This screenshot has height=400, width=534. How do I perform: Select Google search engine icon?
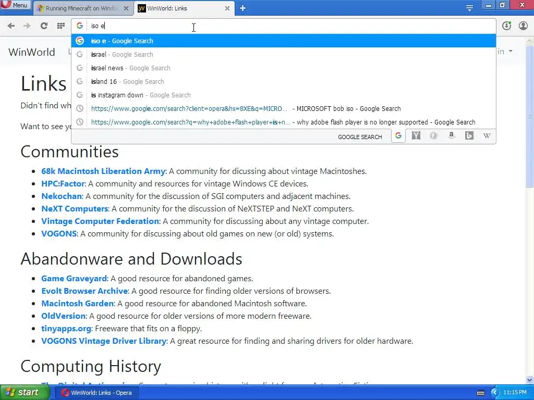pos(398,136)
